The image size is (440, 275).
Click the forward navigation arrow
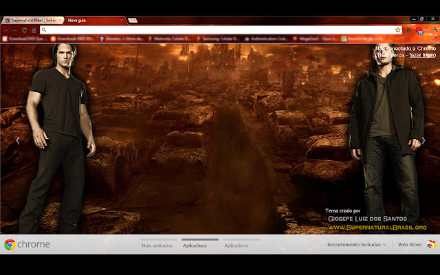tap(15, 30)
